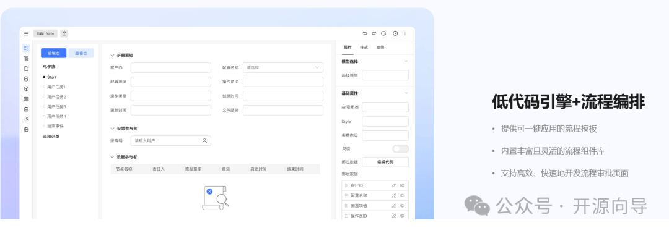Click the 查看态 button

tap(81, 53)
